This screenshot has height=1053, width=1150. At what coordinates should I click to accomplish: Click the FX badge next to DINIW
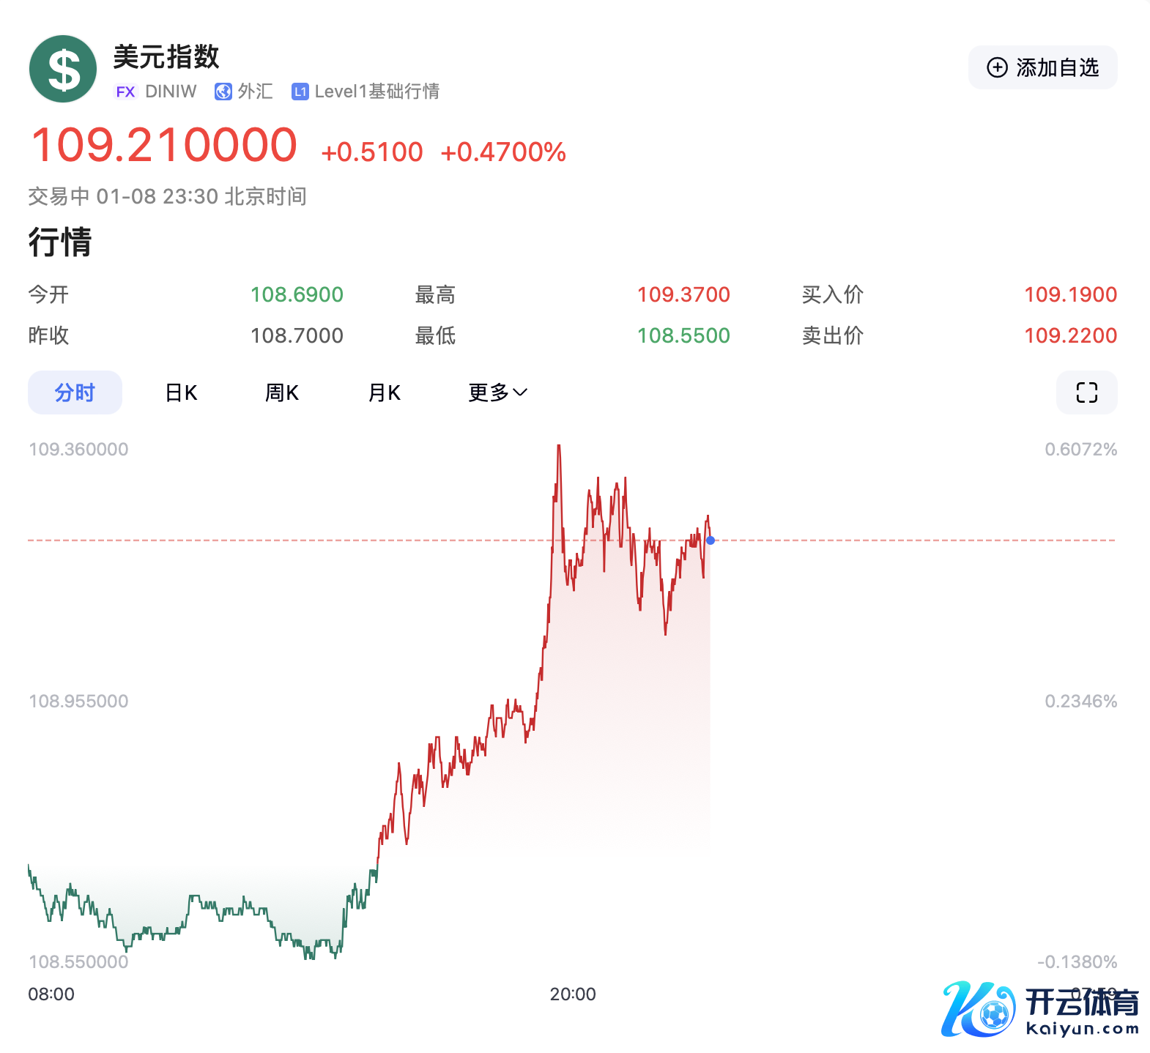tap(125, 92)
